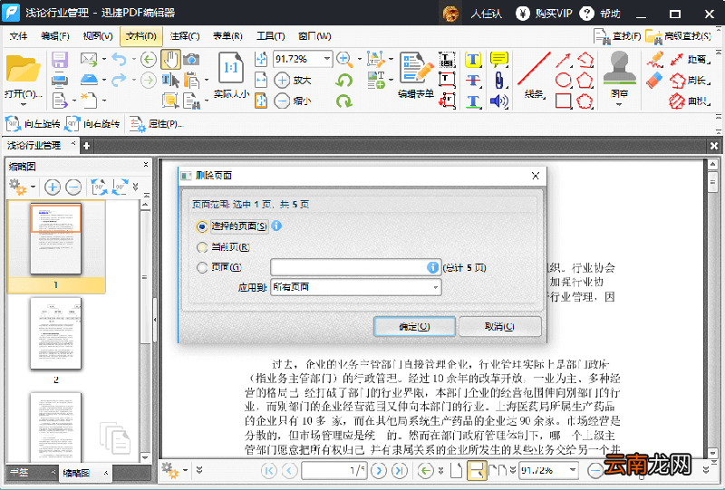Screen dimensions: 725x490
Task: Click the zoom out 缩小 button
Action: 292,101
